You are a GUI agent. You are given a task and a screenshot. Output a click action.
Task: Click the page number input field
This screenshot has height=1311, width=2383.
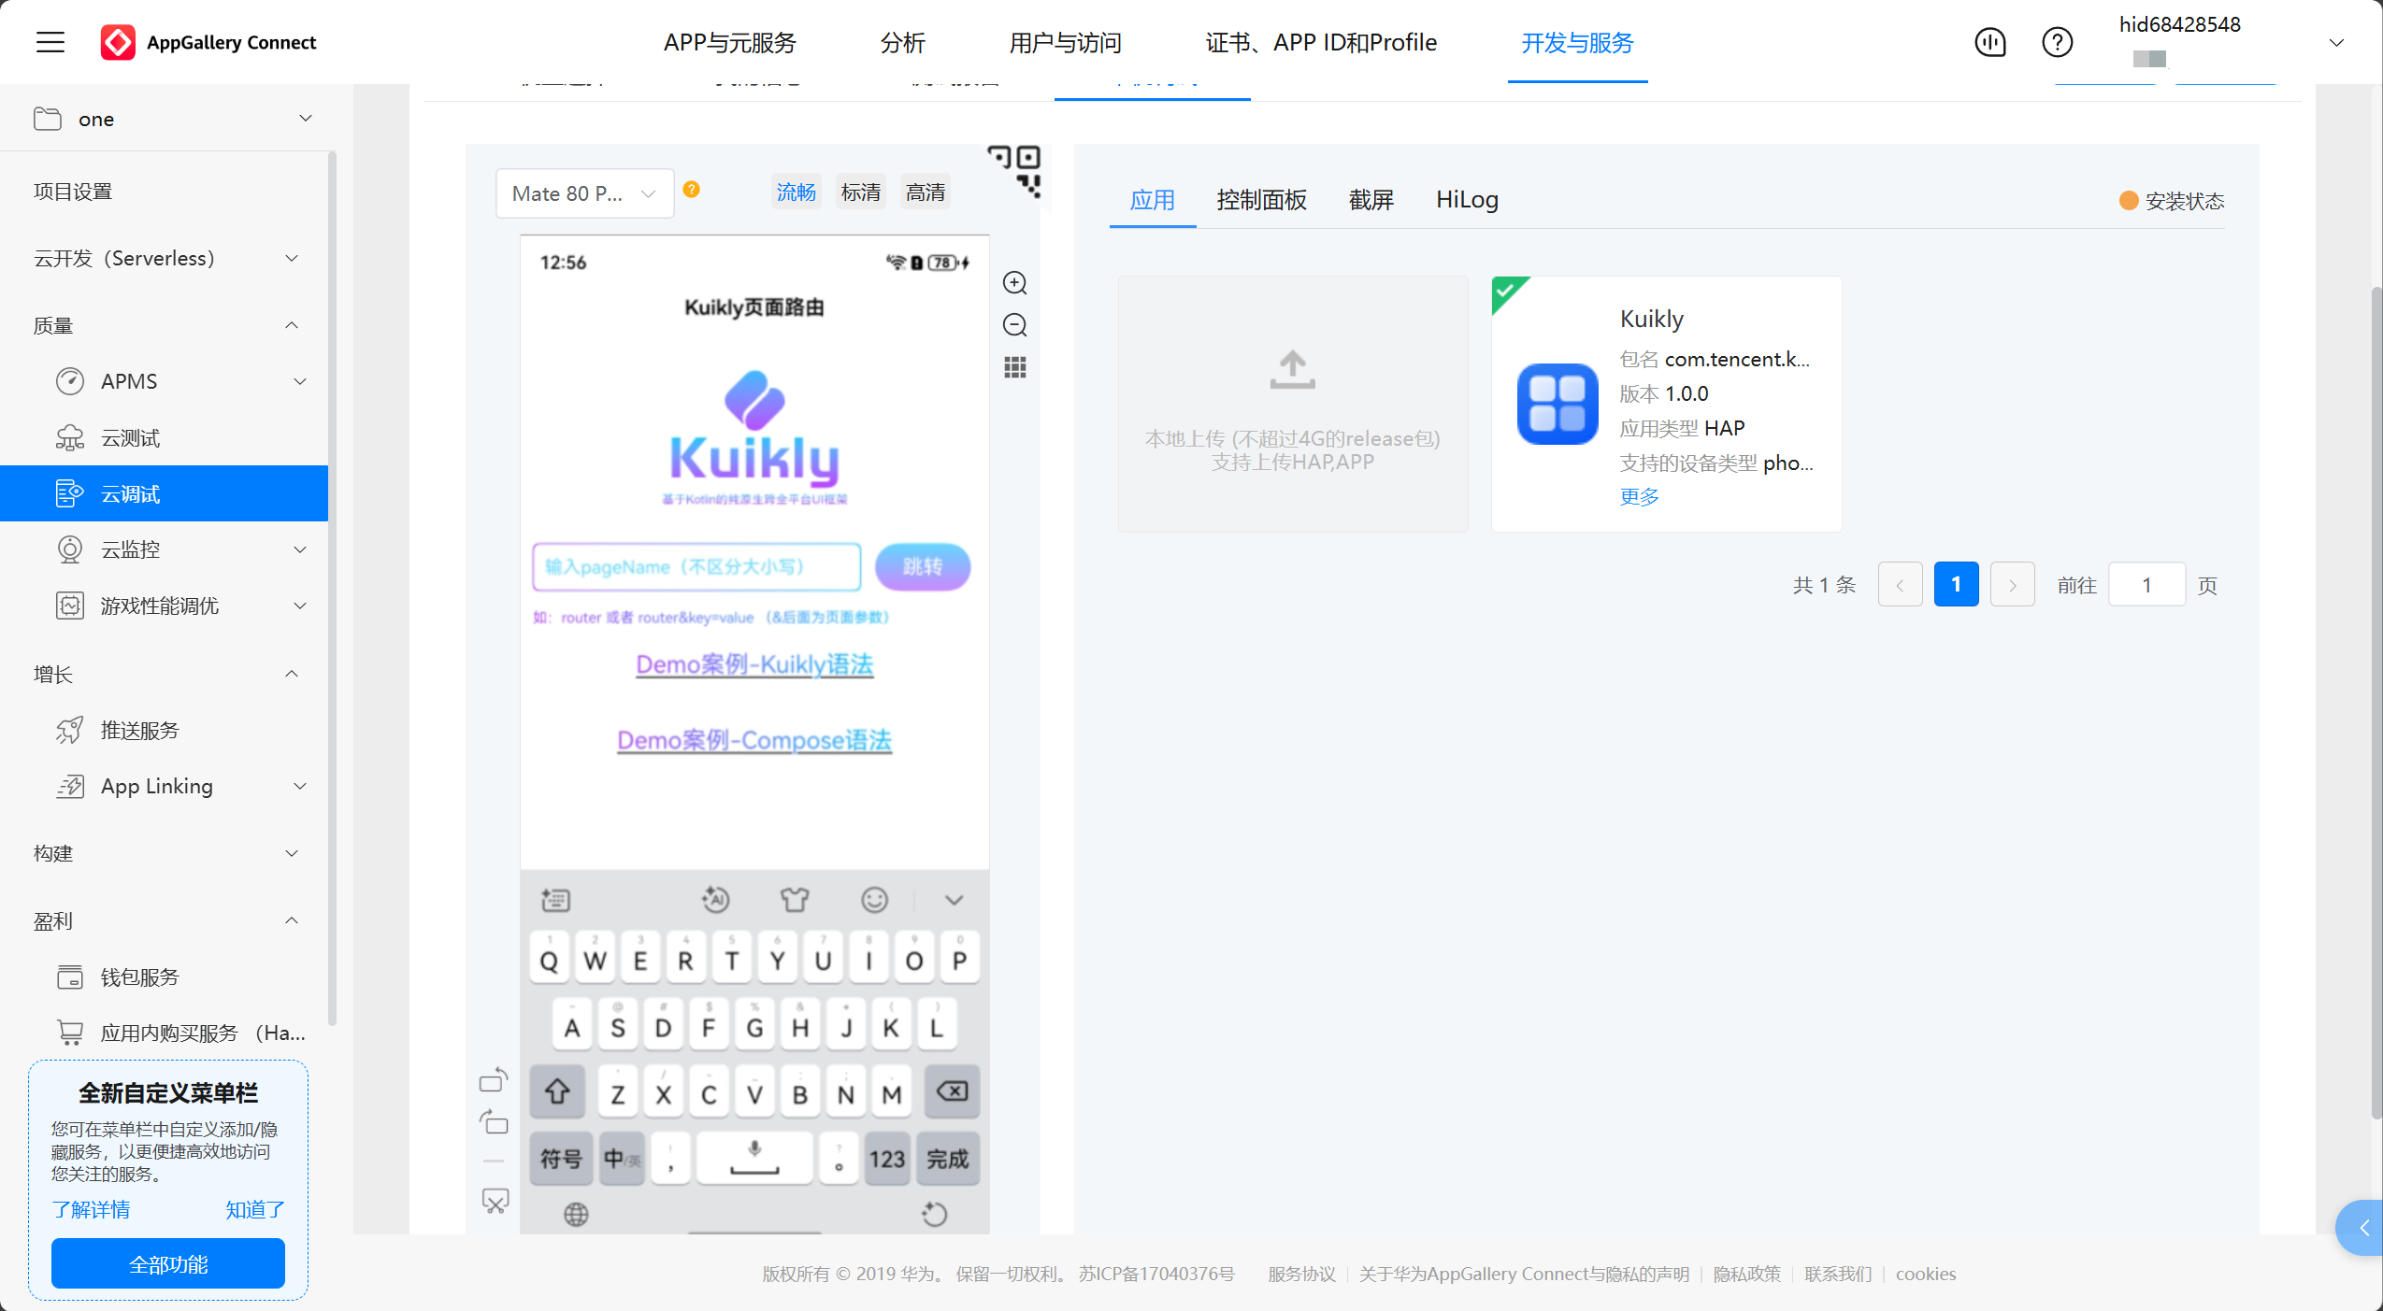tap(2146, 585)
